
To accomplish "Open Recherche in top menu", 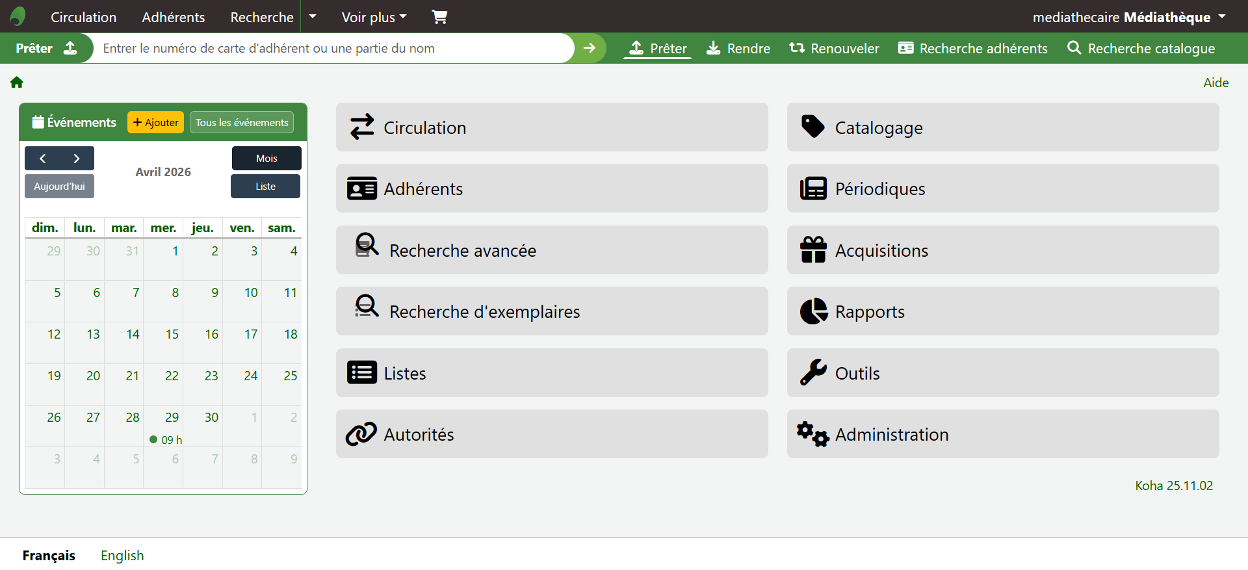I will (x=262, y=17).
